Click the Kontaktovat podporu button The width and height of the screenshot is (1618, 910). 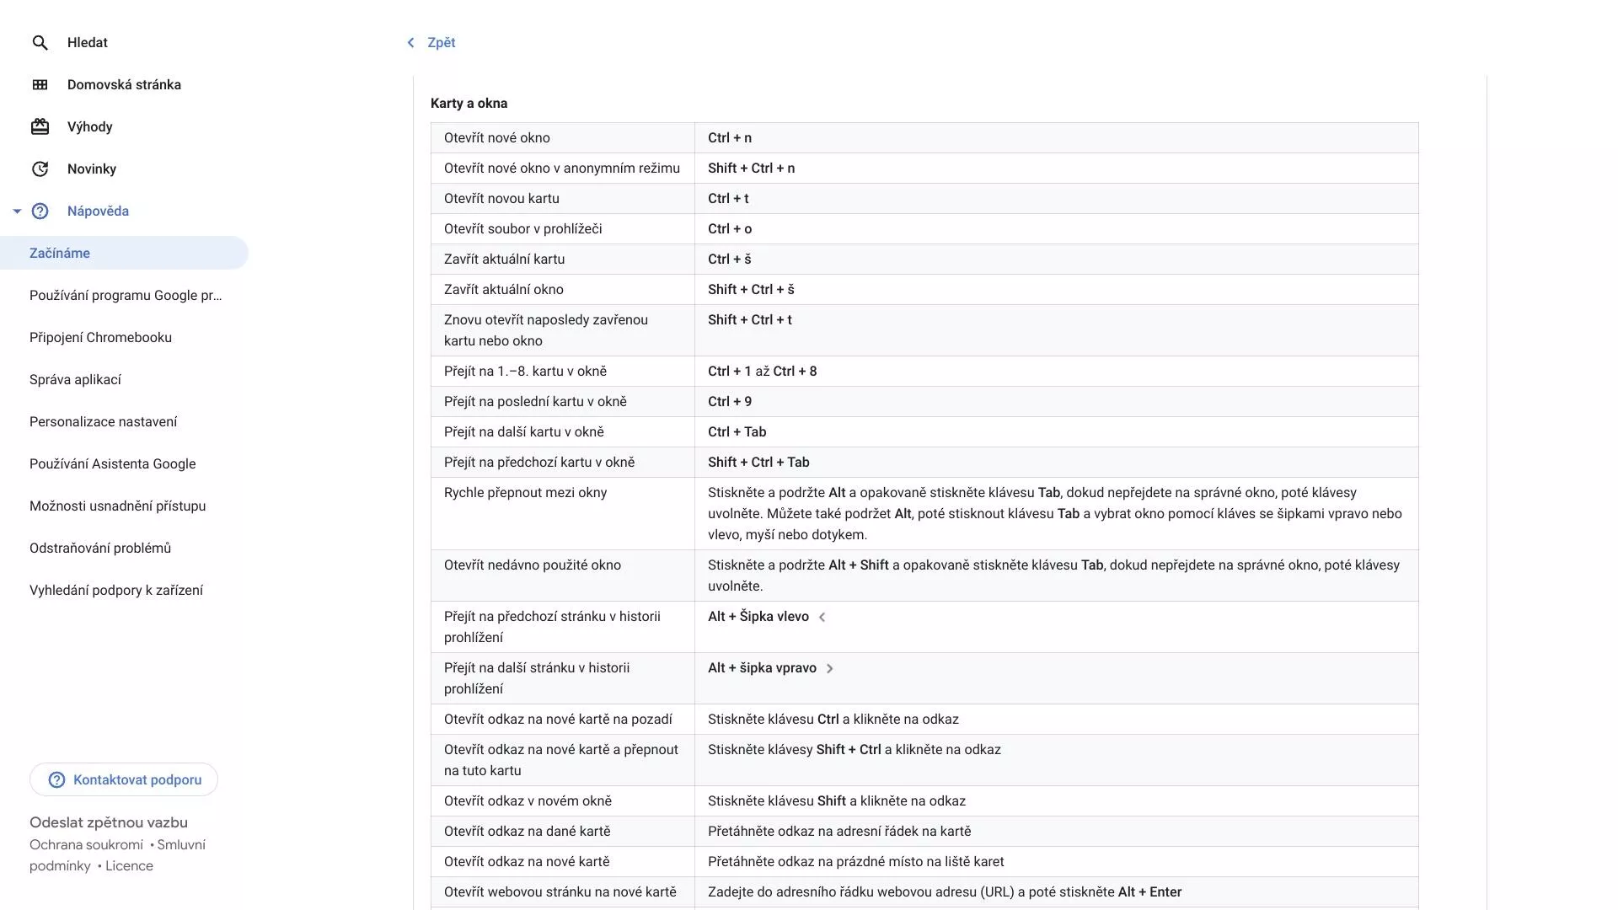[124, 779]
